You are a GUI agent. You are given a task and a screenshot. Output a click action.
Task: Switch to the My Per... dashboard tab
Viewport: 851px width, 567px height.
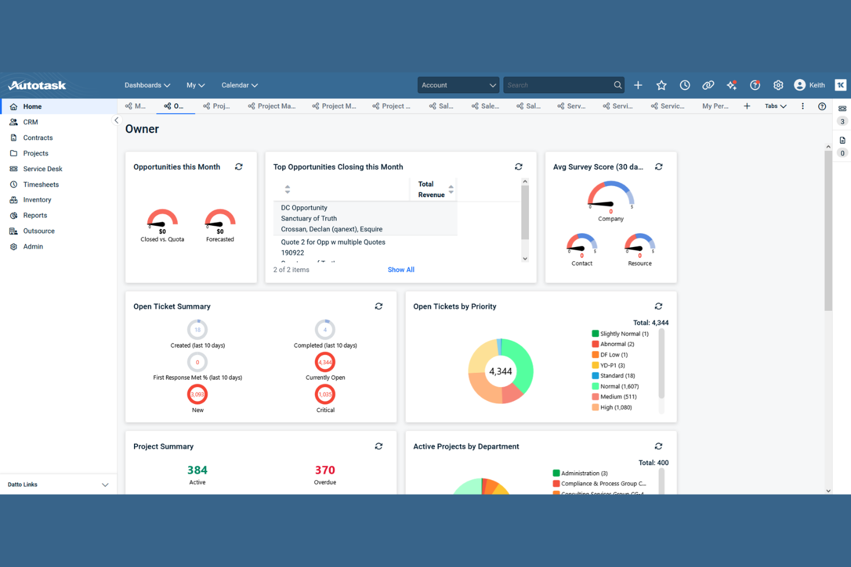click(715, 106)
